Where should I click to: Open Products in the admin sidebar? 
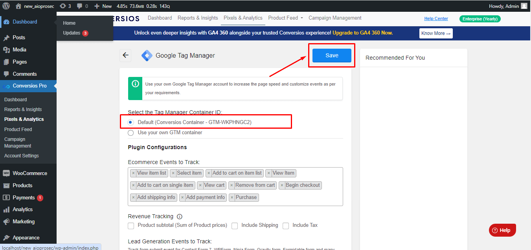[x=28, y=186]
